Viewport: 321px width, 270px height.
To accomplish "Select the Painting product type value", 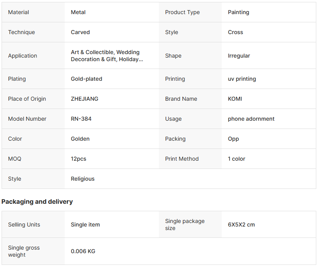I will pyautogui.click(x=238, y=12).
